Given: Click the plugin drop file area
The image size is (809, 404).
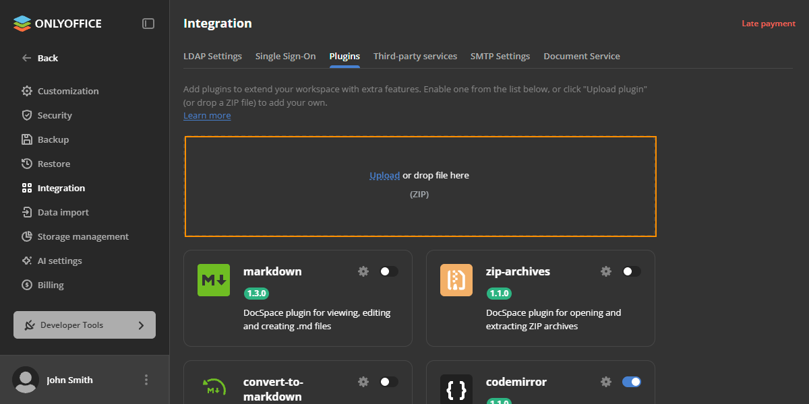Looking at the screenshot, I should [x=421, y=187].
